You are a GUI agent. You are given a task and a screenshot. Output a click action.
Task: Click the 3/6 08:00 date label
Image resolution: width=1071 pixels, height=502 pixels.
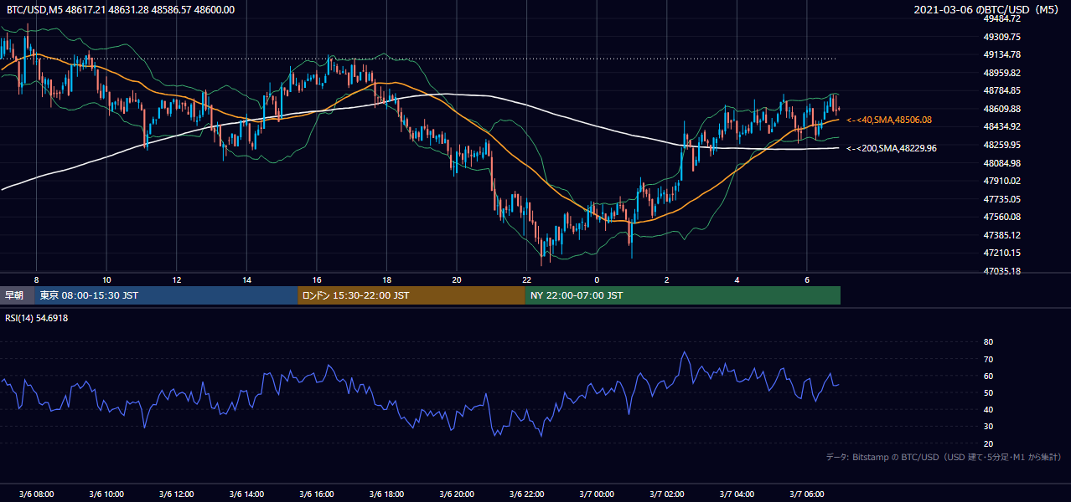[x=36, y=494]
